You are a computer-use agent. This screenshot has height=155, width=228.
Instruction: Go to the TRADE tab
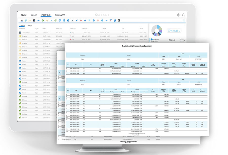pos(24,15)
